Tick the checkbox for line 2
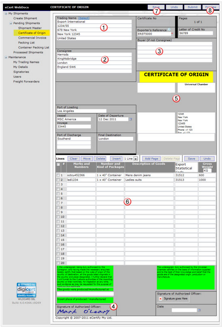This screenshot has width=222, height=327. click(58, 180)
